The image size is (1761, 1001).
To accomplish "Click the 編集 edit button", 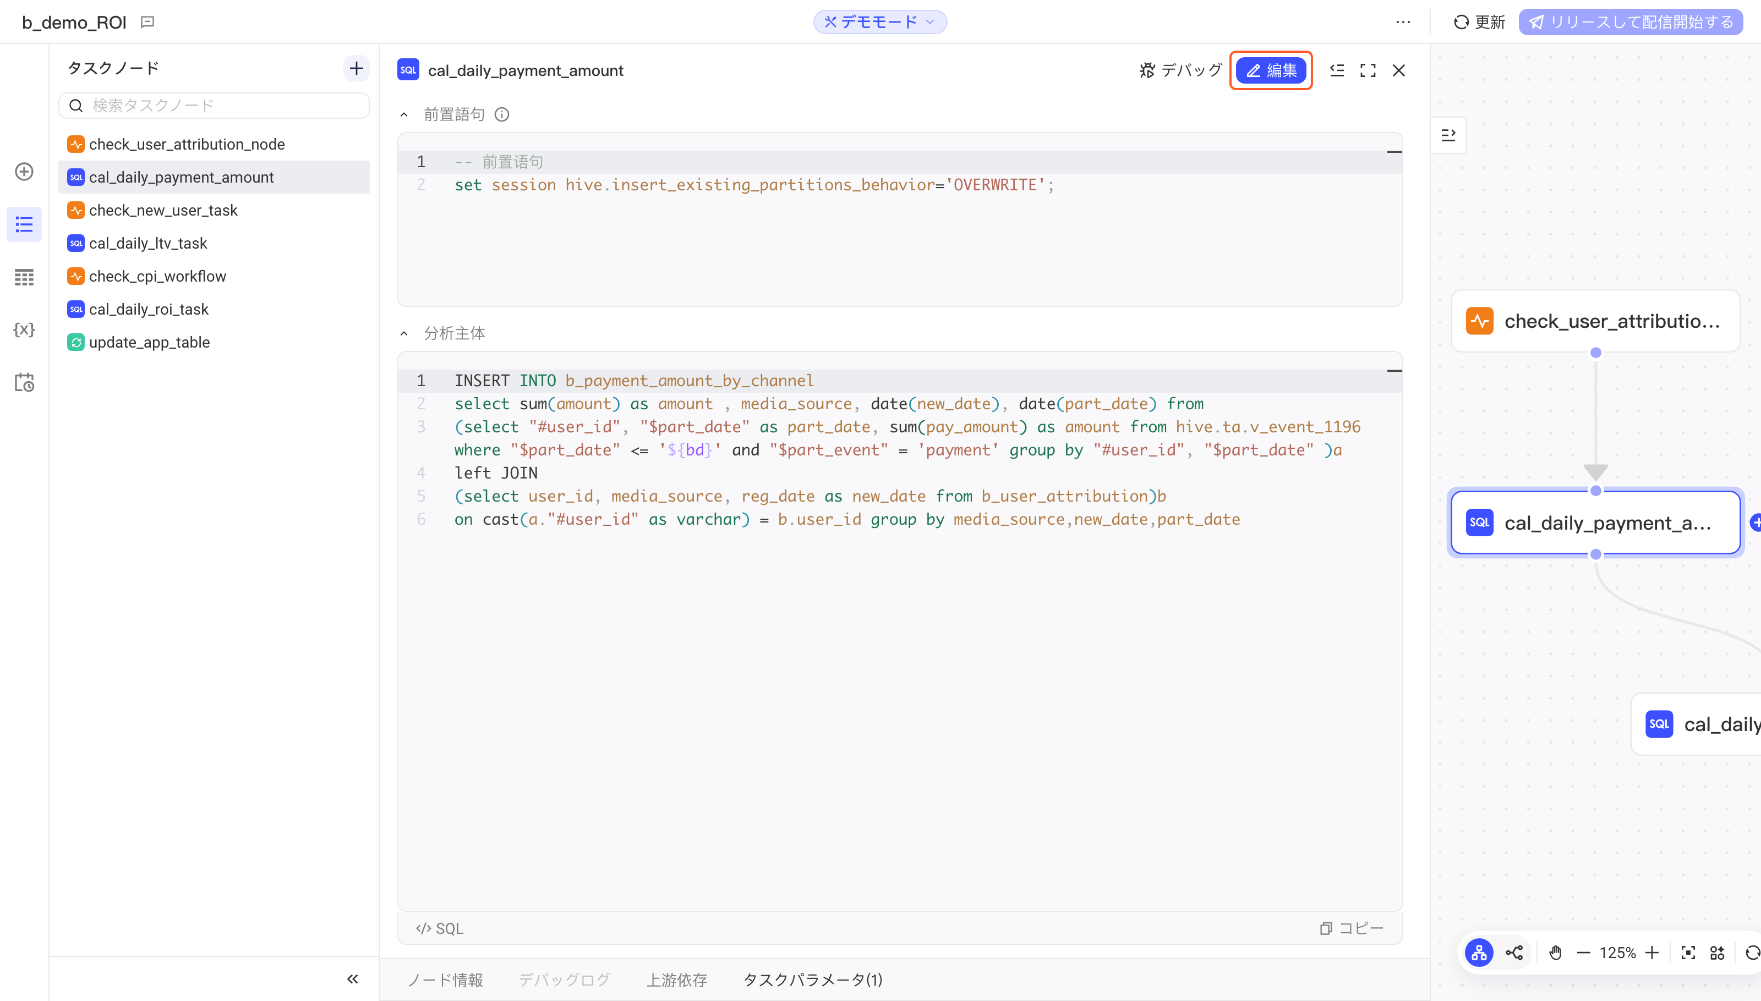I will (1271, 70).
